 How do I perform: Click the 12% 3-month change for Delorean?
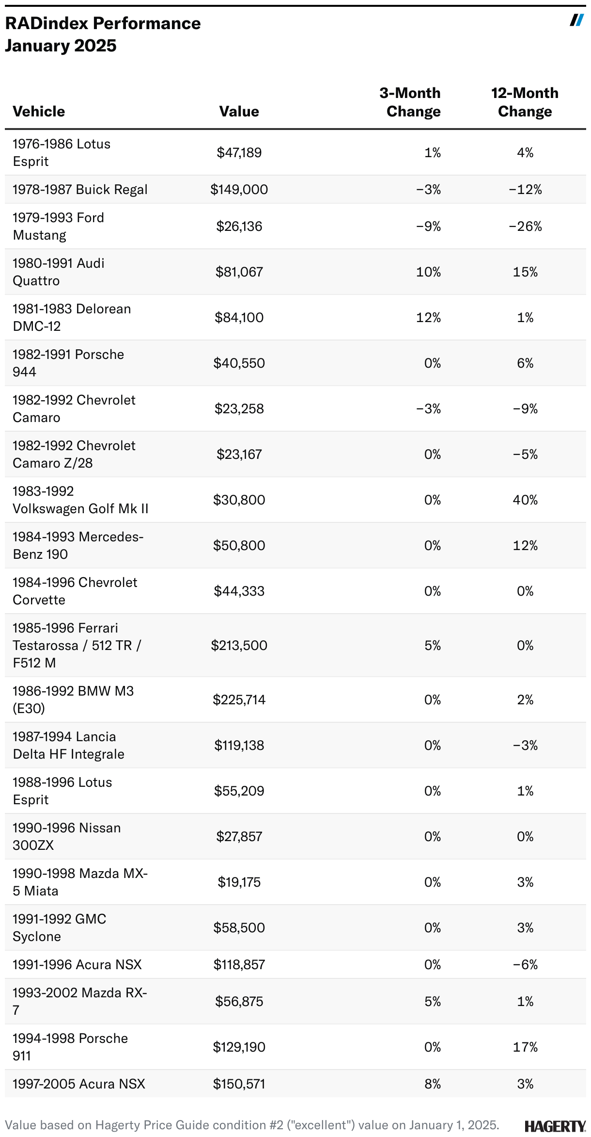coord(428,318)
